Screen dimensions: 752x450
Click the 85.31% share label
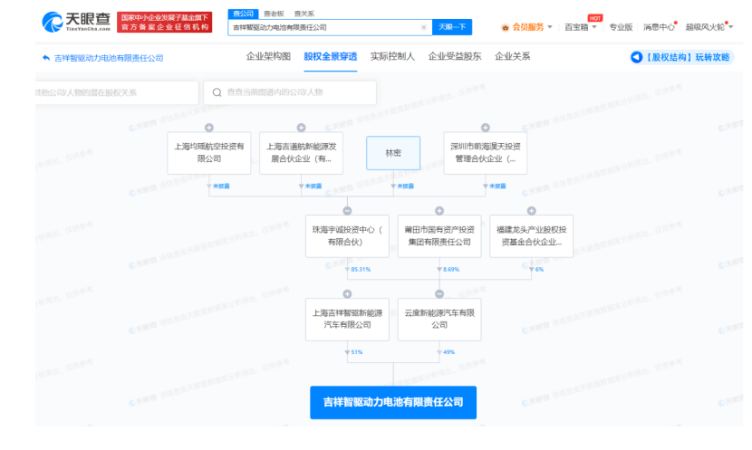pyautogui.click(x=361, y=269)
